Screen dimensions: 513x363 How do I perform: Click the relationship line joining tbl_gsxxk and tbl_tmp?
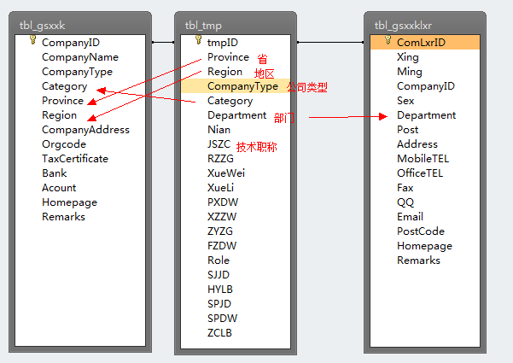pos(163,42)
